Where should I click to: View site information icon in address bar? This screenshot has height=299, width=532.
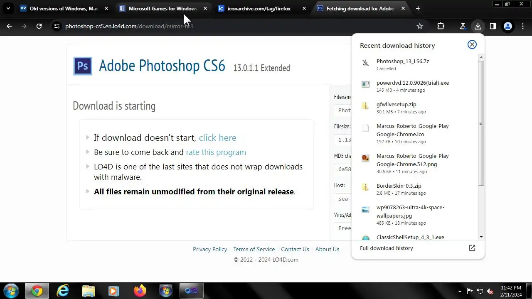tap(57, 26)
